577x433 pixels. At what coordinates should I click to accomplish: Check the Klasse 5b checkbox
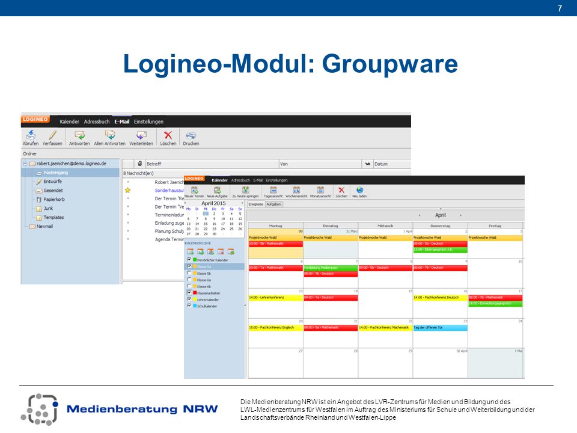(189, 273)
